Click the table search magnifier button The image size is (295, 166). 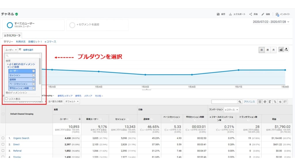(240, 102)
